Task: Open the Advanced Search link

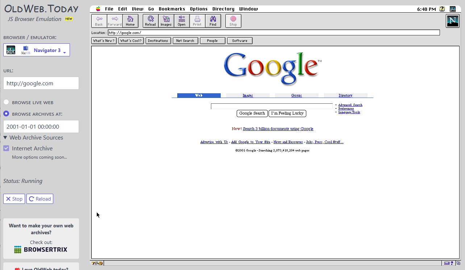Action: [350, 105]
